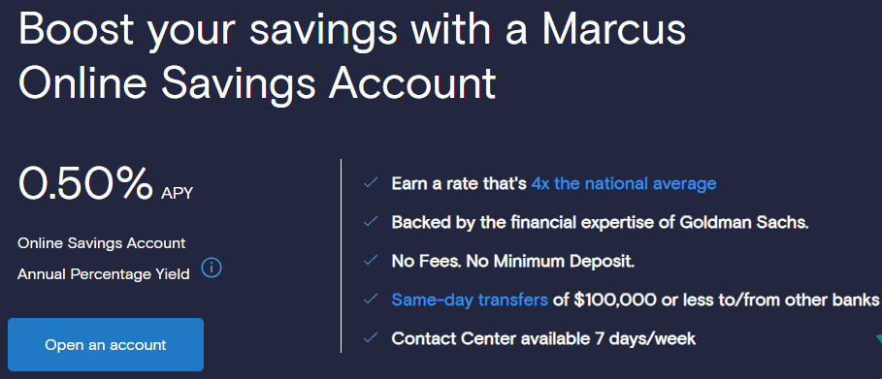Click the info icon beside Annual Percentage Yield
This screenshot has height=379, width=882.
tap(212, 268)
